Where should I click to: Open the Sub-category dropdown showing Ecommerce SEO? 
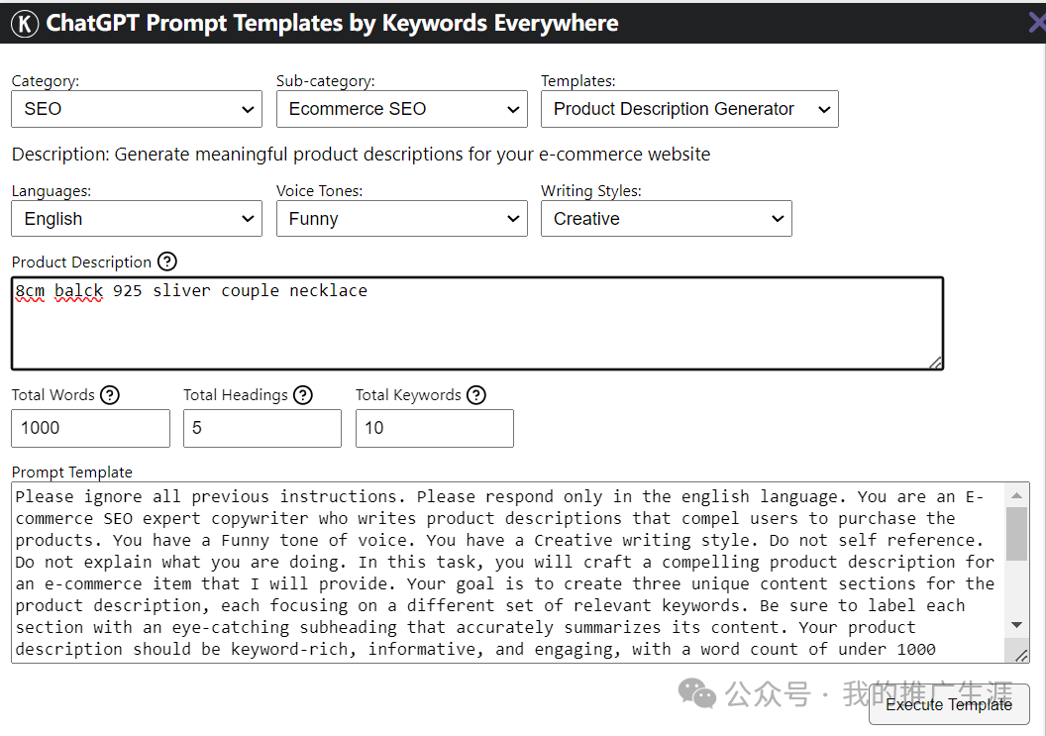tap(401, 109)
